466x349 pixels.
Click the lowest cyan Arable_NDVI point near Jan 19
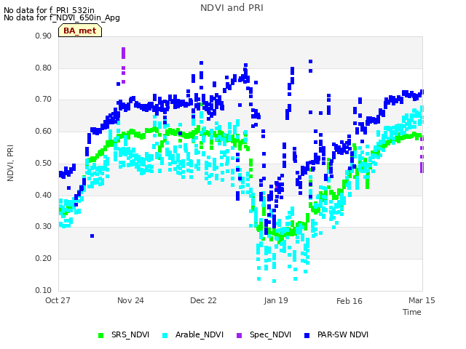(274, 281)
